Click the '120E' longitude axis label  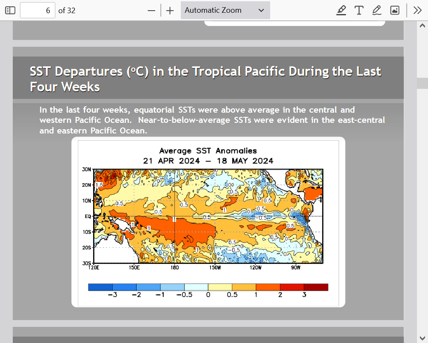click(94, 267)
